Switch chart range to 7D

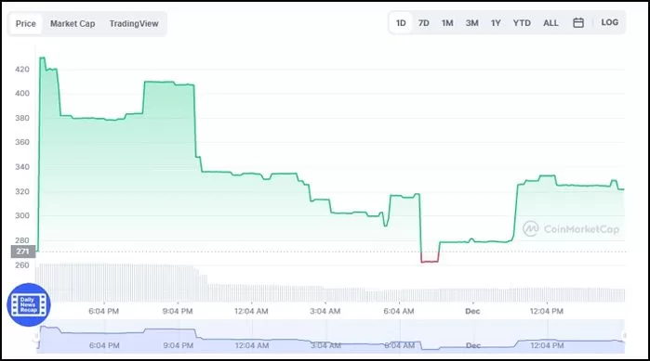424,23
